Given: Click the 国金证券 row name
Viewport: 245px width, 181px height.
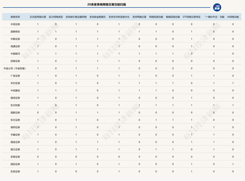Looking at the screenshot, I should 15,142.
